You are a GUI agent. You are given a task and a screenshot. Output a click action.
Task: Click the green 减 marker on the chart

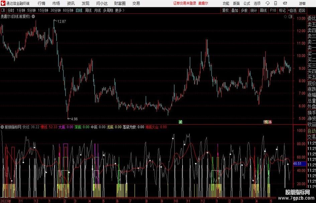point(180,122)
